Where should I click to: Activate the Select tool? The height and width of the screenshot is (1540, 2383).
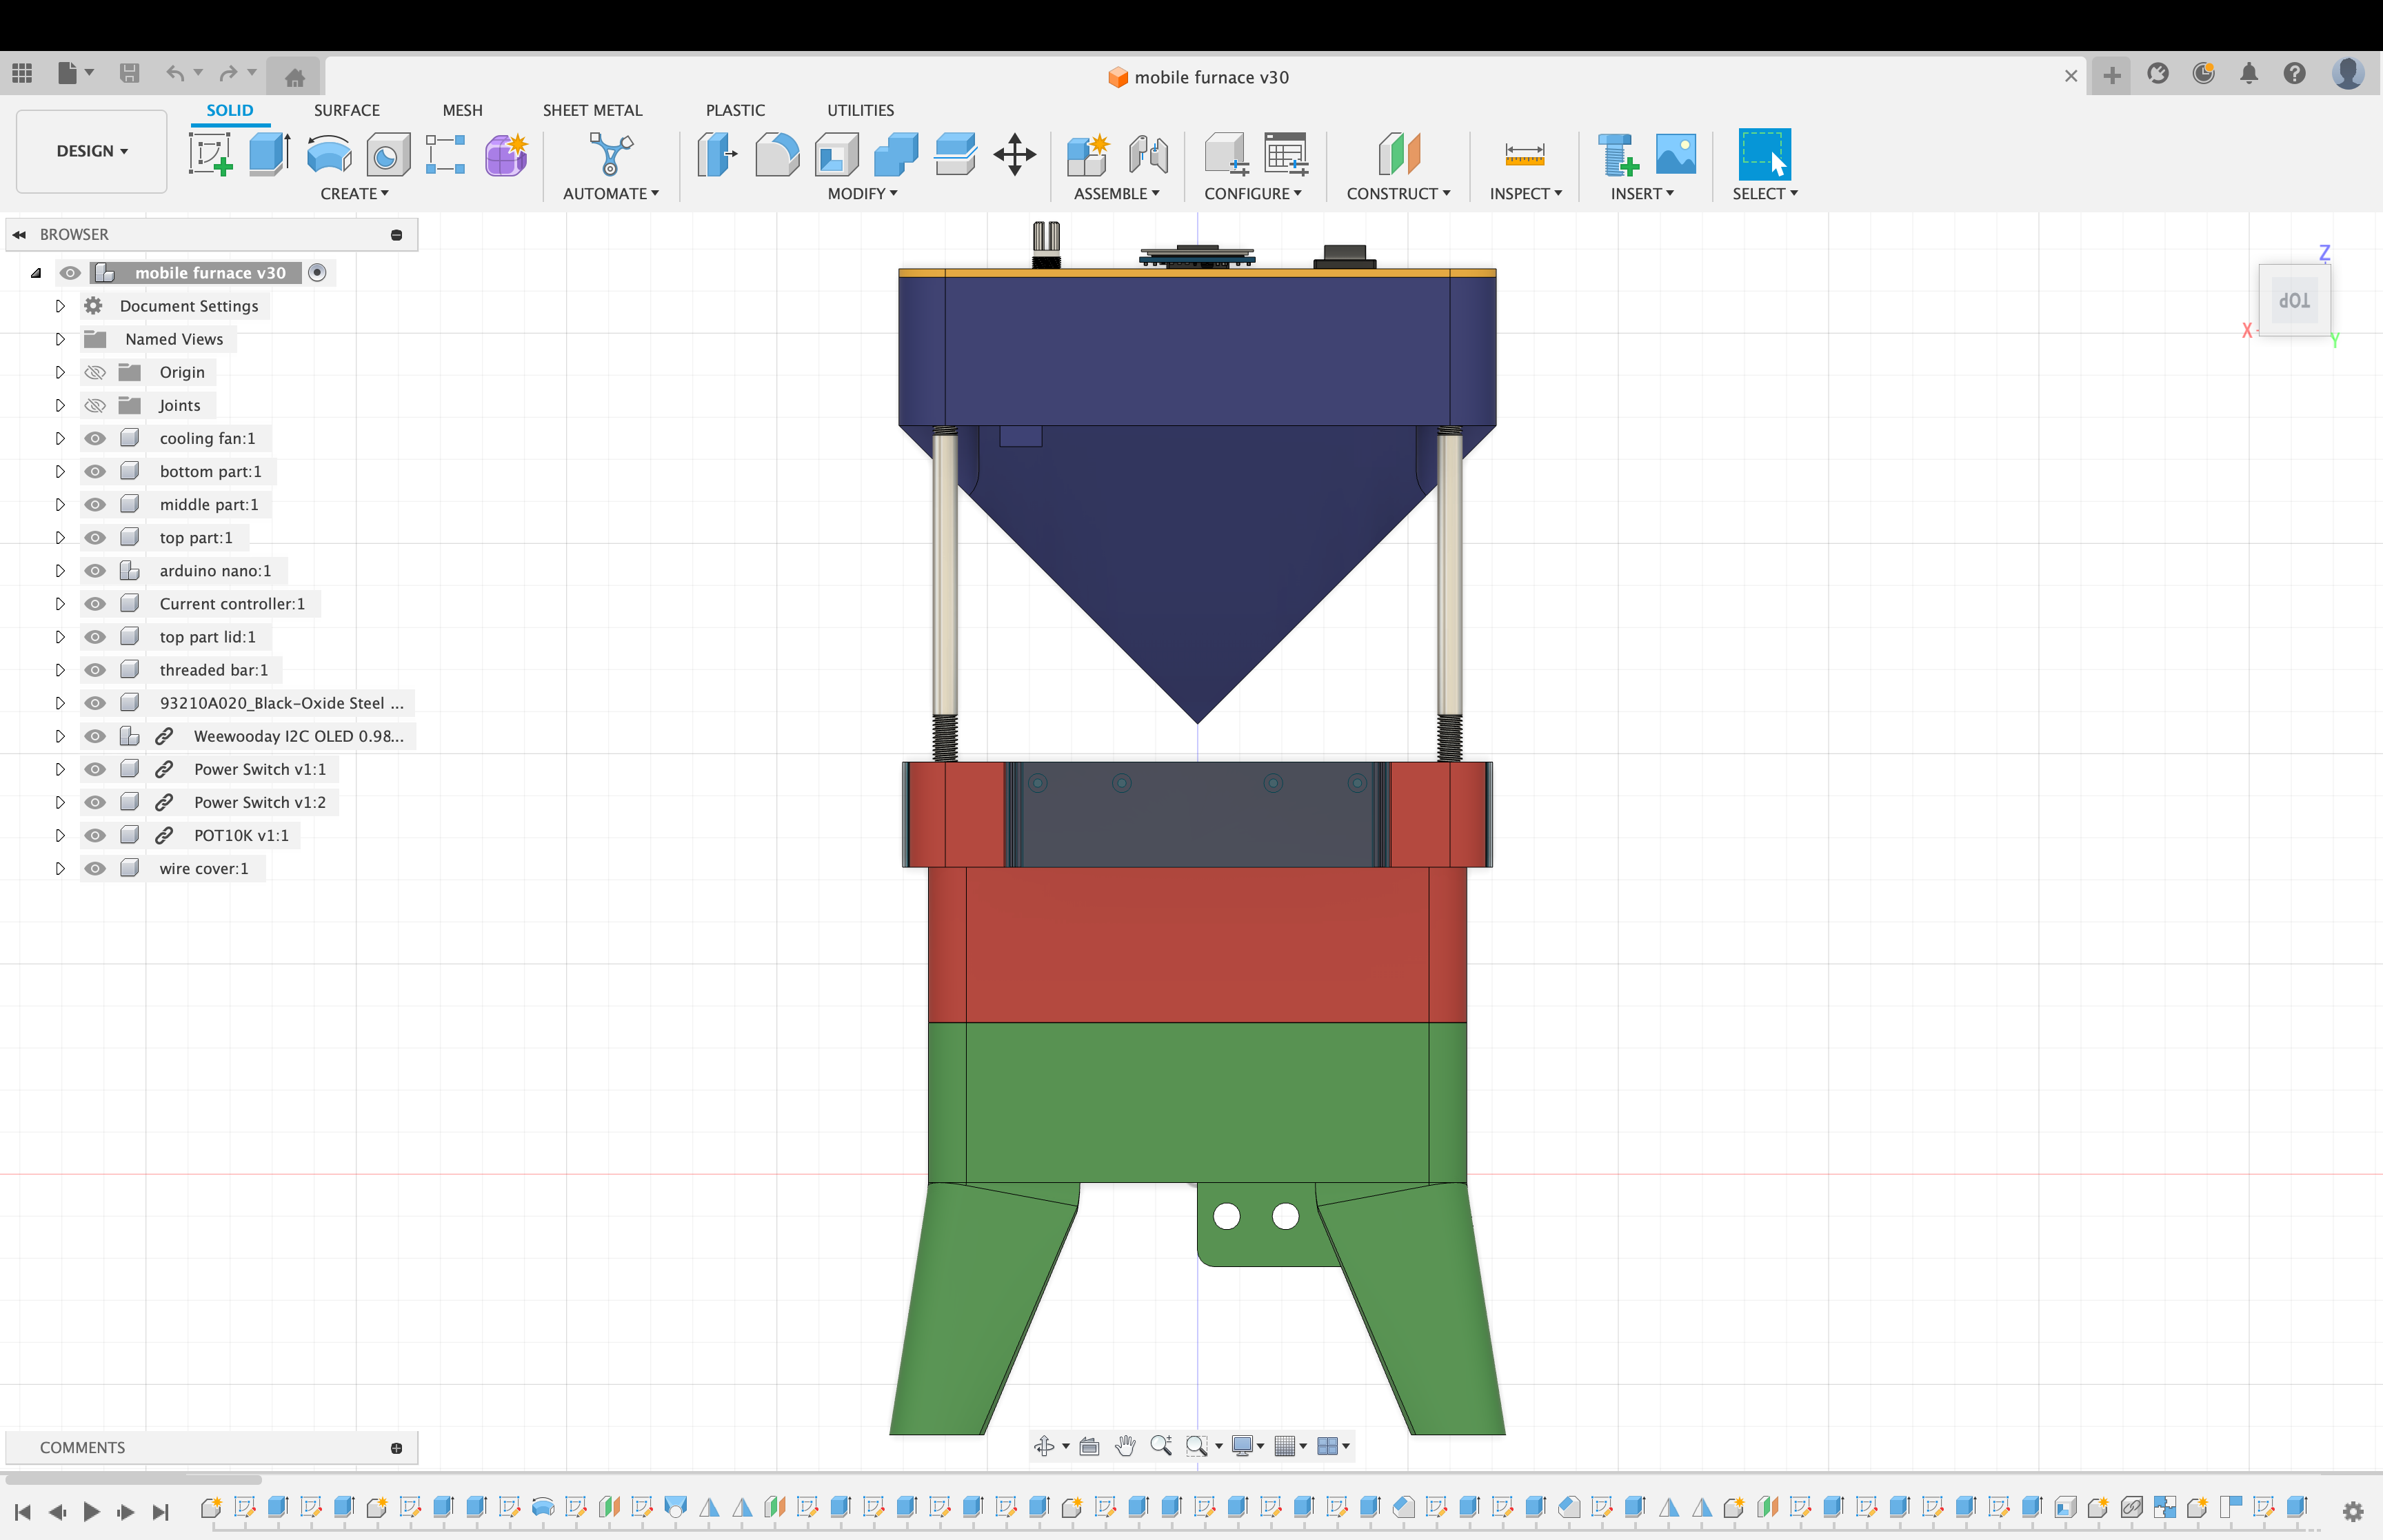(x=1764, y=155)
